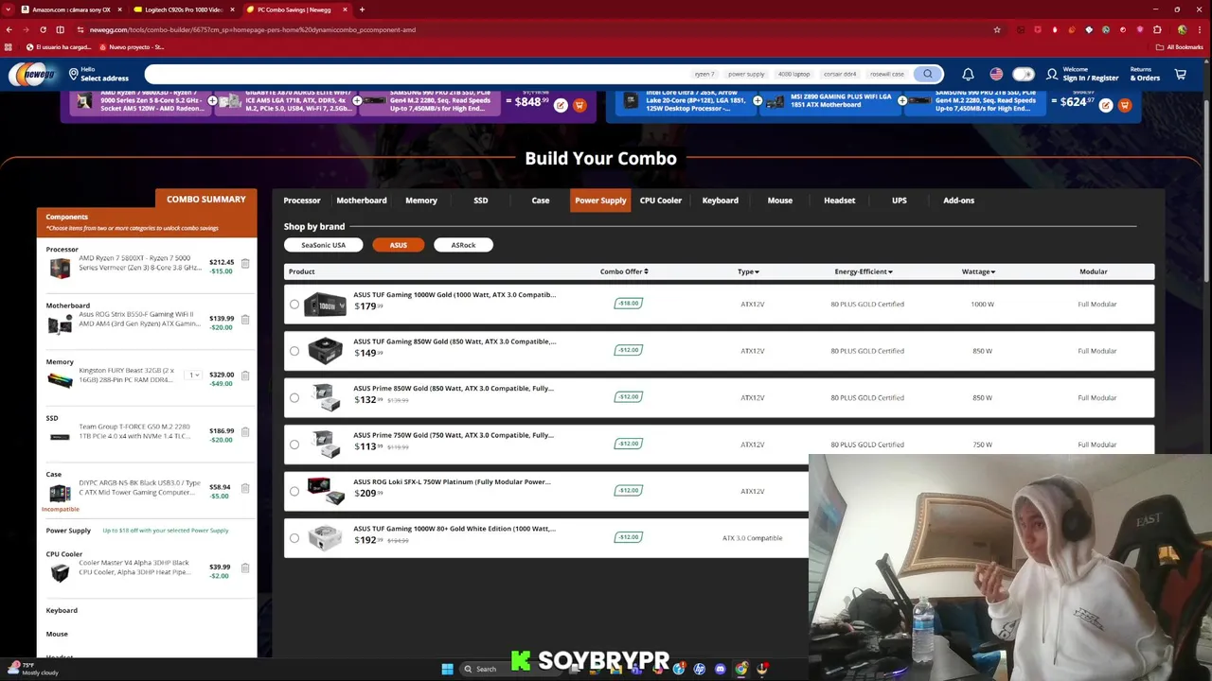Delete the Team Group SSD from summary
1212x681 pixels.
(x=245, y=431)
